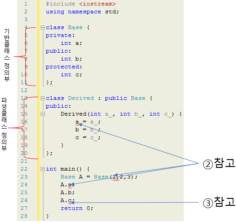This screenshot has width=236, height=222.
Task: Click 'Base(1,2,3);' call on line 23
Action: (x=115, y=177)
